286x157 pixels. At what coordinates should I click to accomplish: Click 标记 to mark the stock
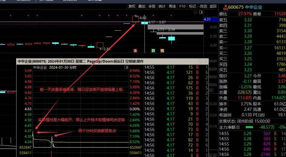point(192,6)
